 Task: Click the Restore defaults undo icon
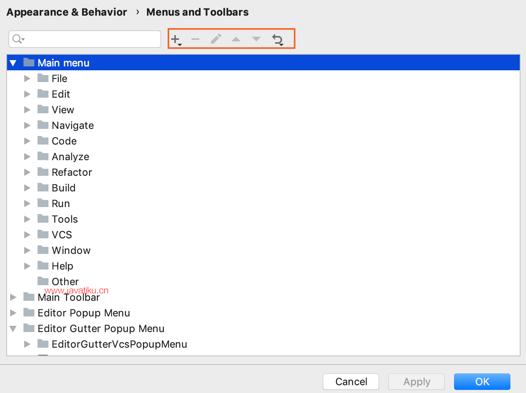coord(277,39)
